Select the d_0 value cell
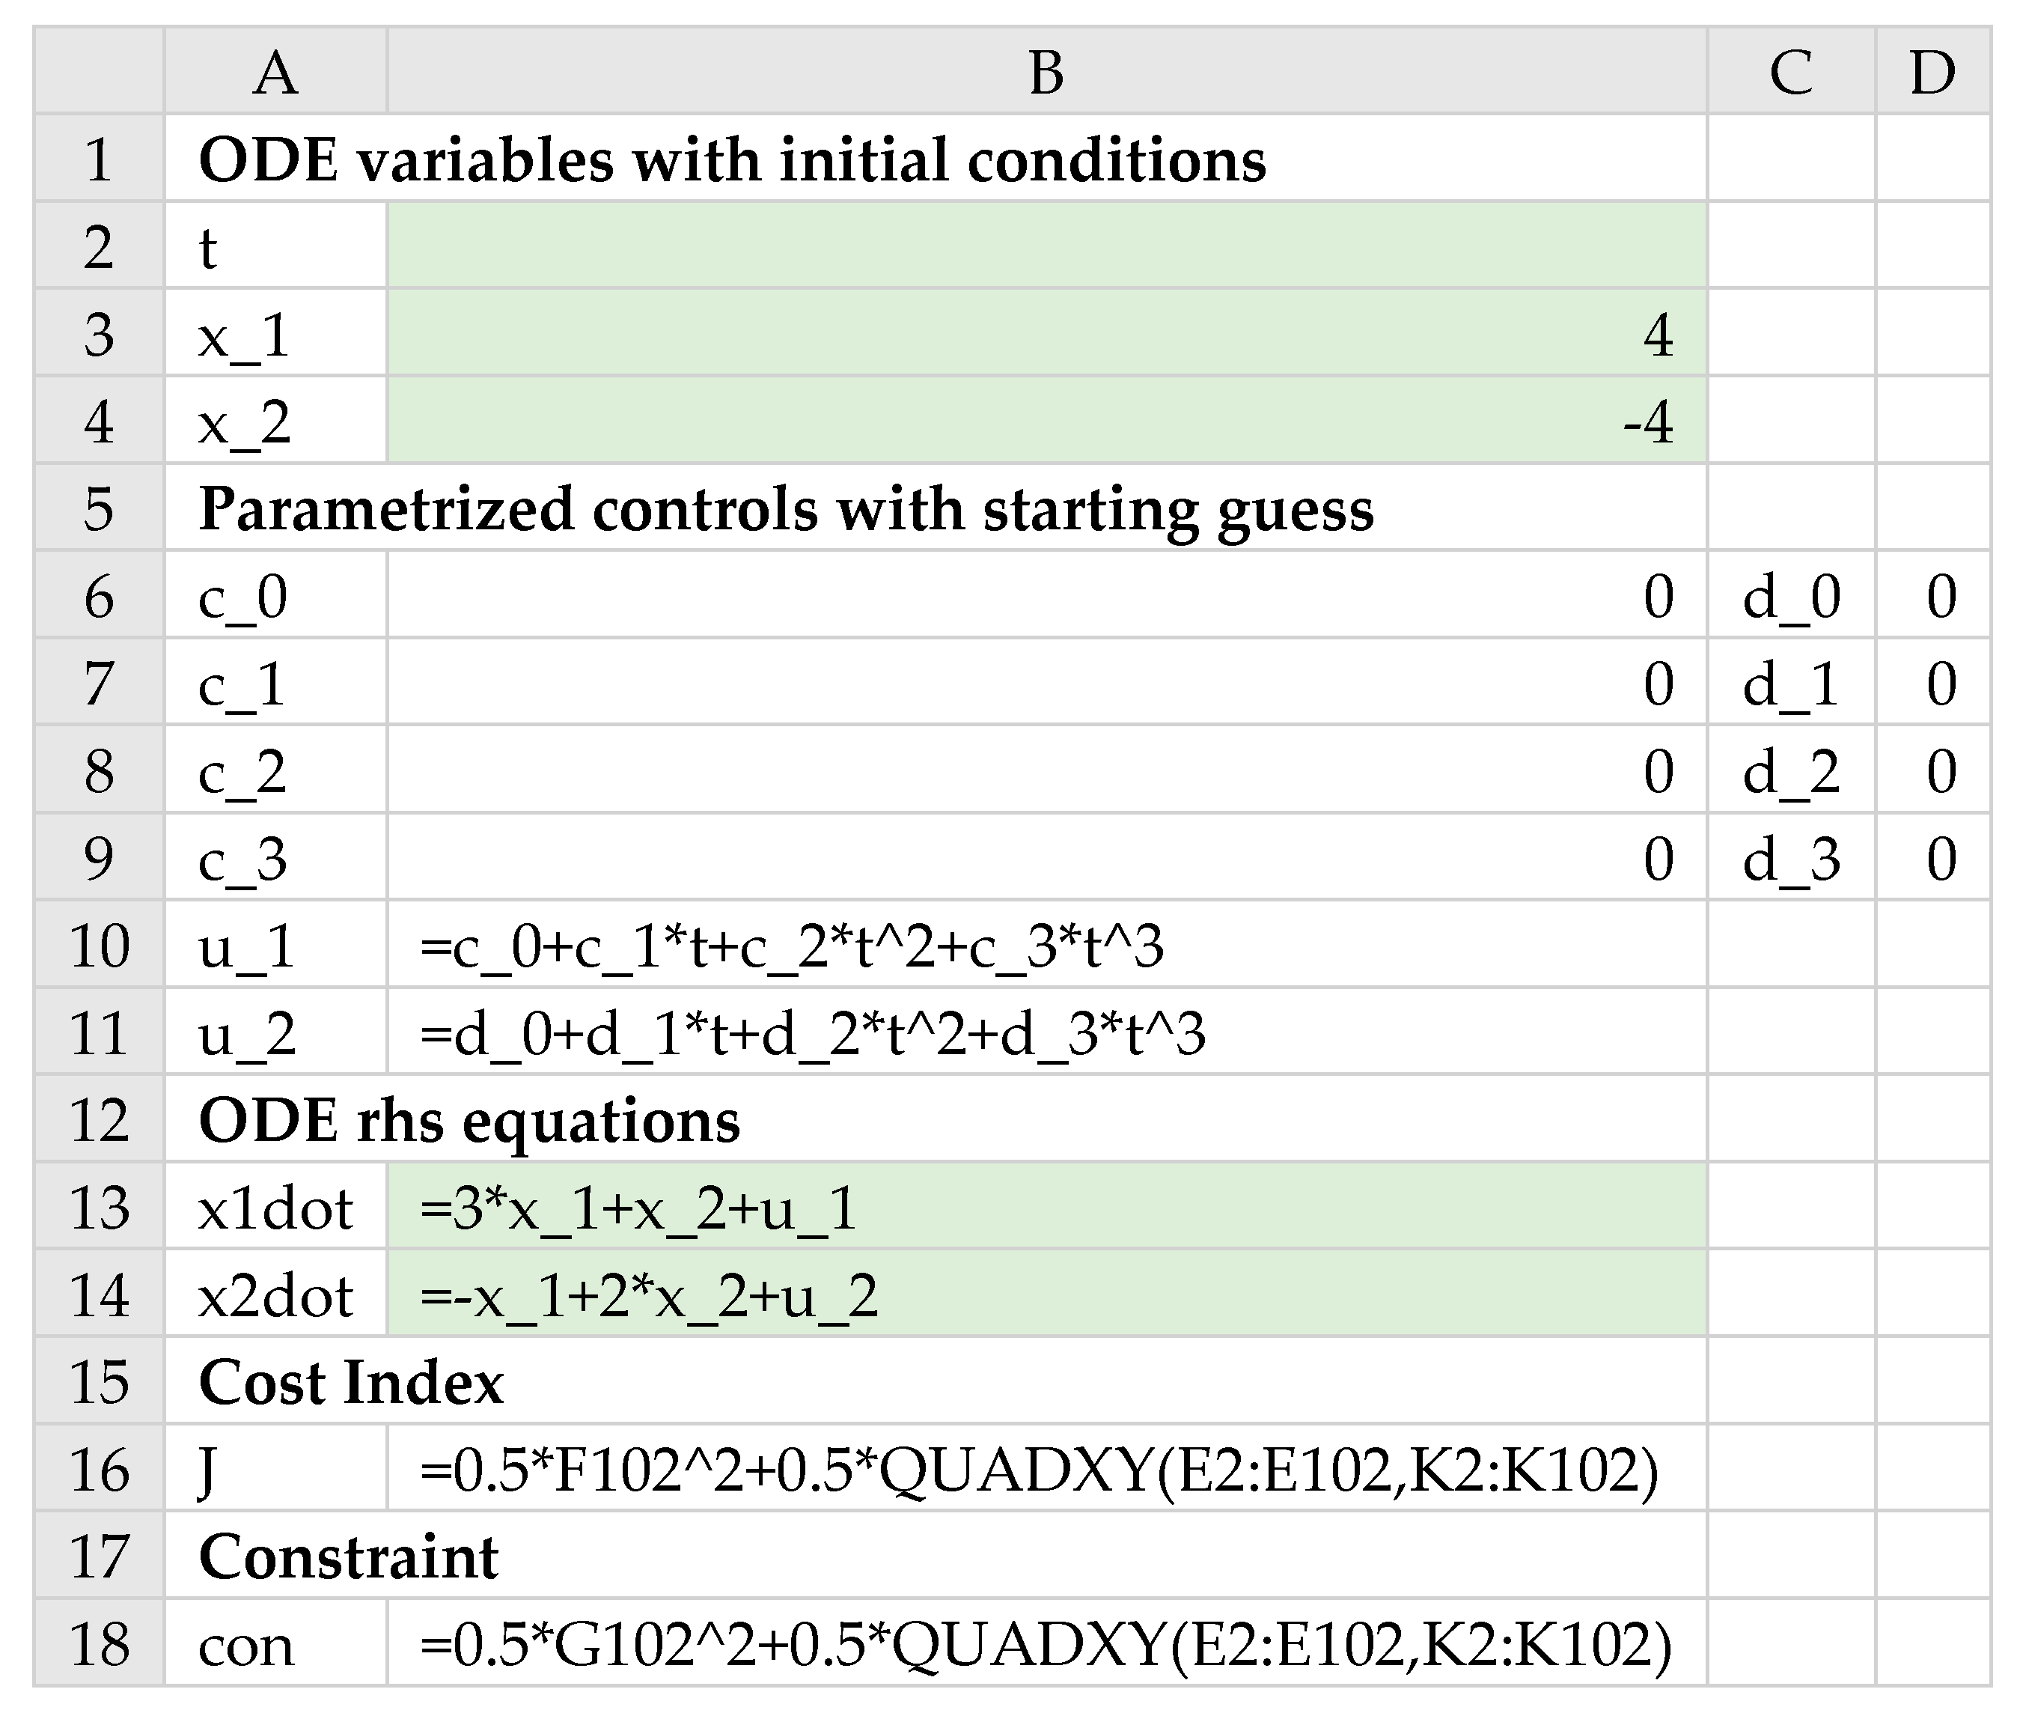2017x1713 pixels. click(x=1932, y=595)
